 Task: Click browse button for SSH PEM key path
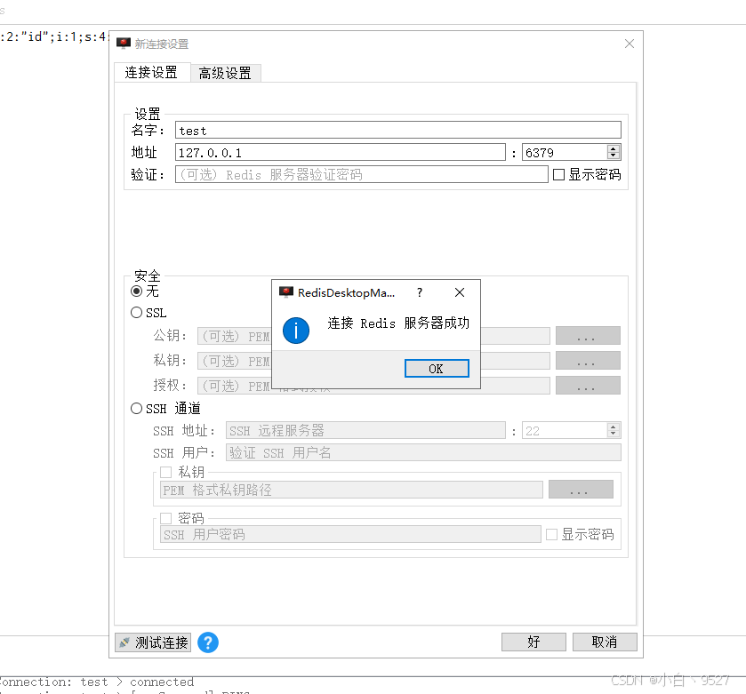tap(581, 490)
